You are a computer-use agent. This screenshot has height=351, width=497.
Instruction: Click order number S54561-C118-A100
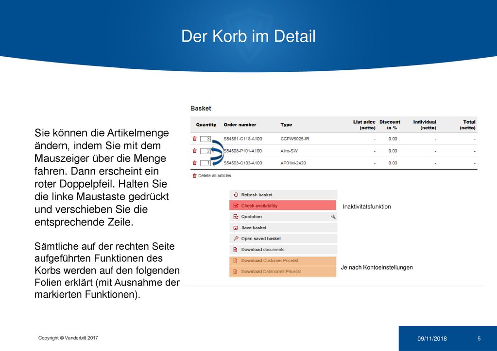pos(243,139)
